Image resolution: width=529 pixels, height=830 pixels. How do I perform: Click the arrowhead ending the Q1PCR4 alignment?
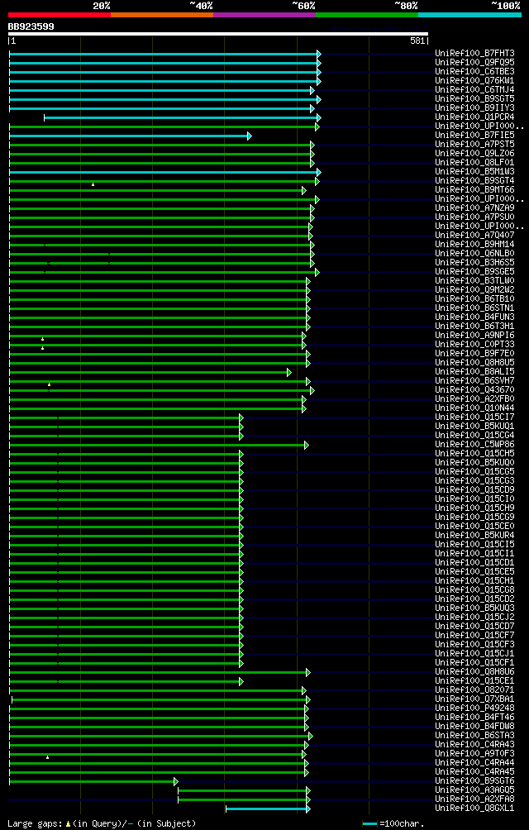[x=319, y=117]
